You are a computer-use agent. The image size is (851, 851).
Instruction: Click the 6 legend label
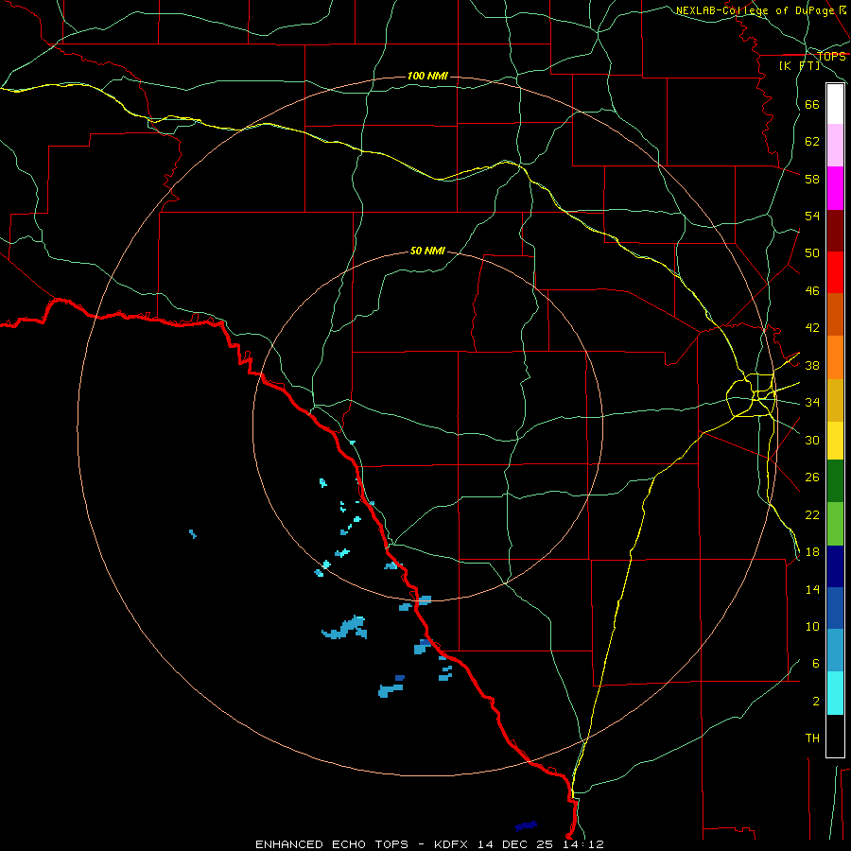[816, 663]
